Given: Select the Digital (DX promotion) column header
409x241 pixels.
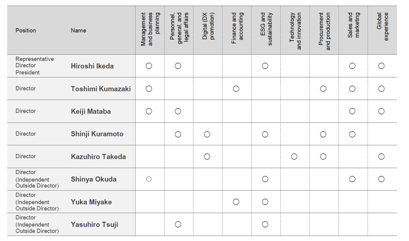Looking at the screenshot, I should coord(208,26).
